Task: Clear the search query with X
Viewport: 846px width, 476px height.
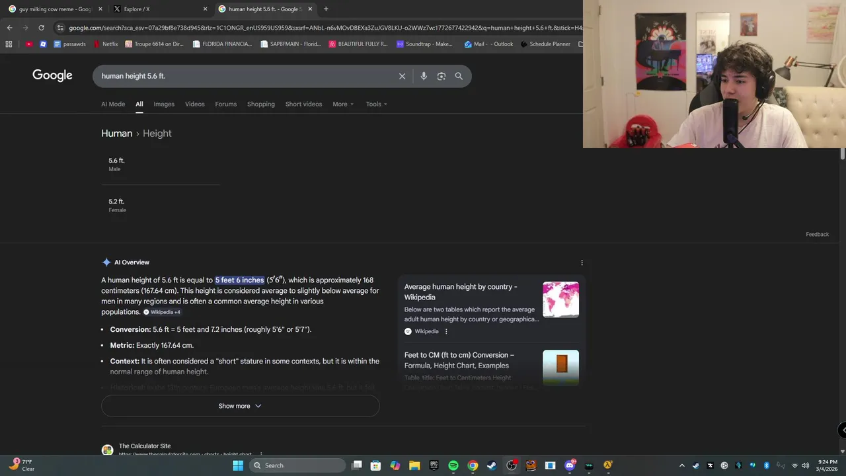Action: [x=402, y=76]
